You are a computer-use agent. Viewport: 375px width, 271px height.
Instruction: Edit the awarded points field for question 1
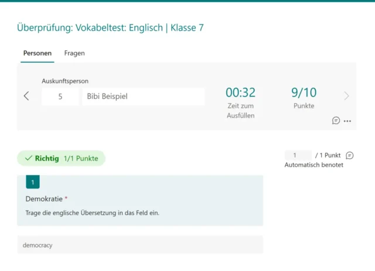click(x=298, y=156)
